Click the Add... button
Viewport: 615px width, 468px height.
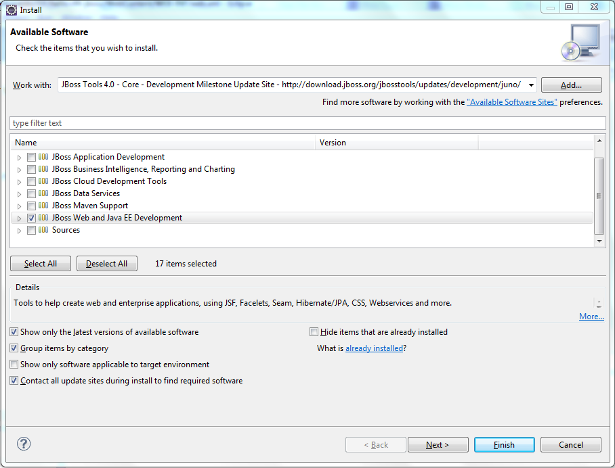pyautogui.click(x=571, y=85)
